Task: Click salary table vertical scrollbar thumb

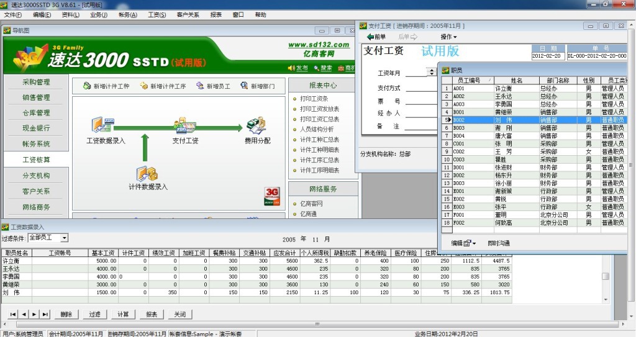Action: click(606, 276)
